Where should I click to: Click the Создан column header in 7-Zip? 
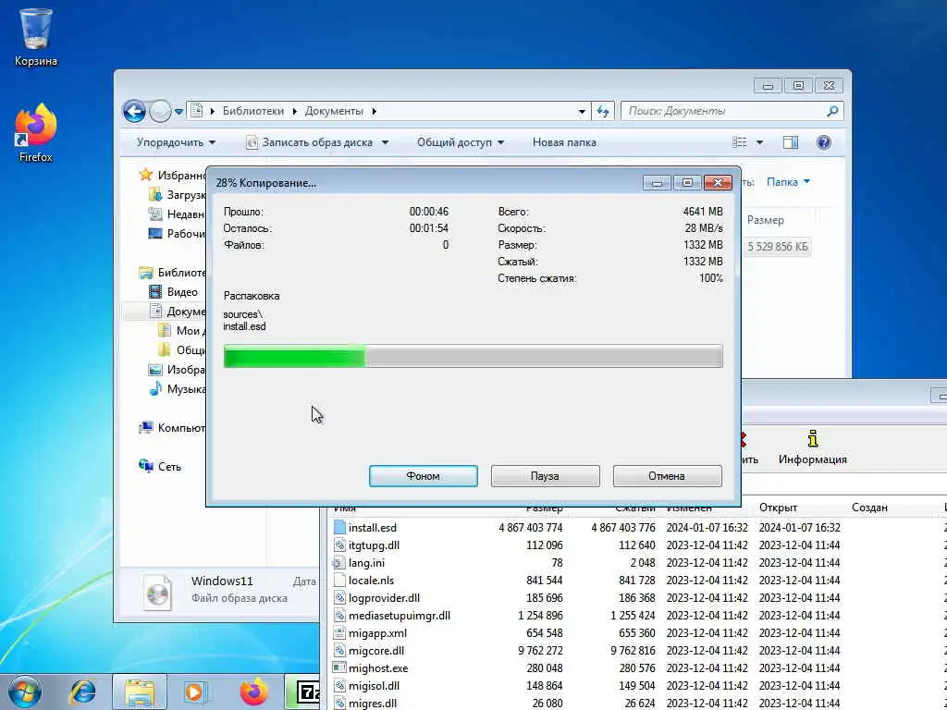[869, 508]
